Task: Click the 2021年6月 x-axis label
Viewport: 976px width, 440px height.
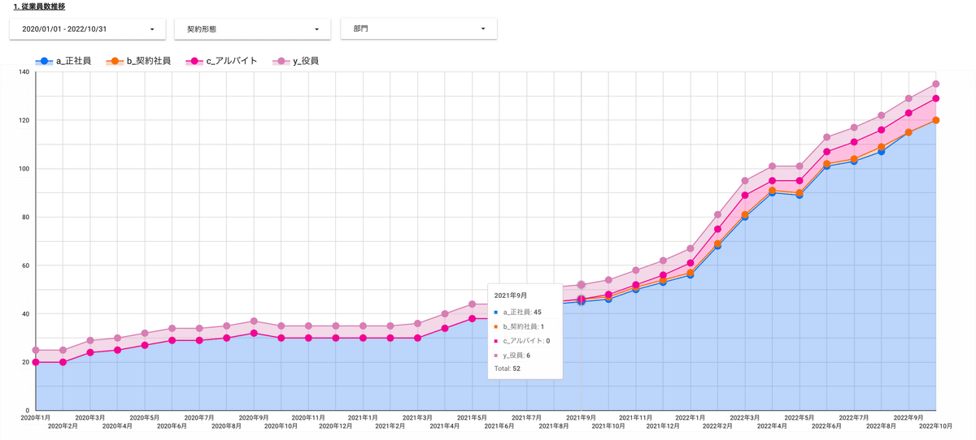Action: click(x=499, y=425)
